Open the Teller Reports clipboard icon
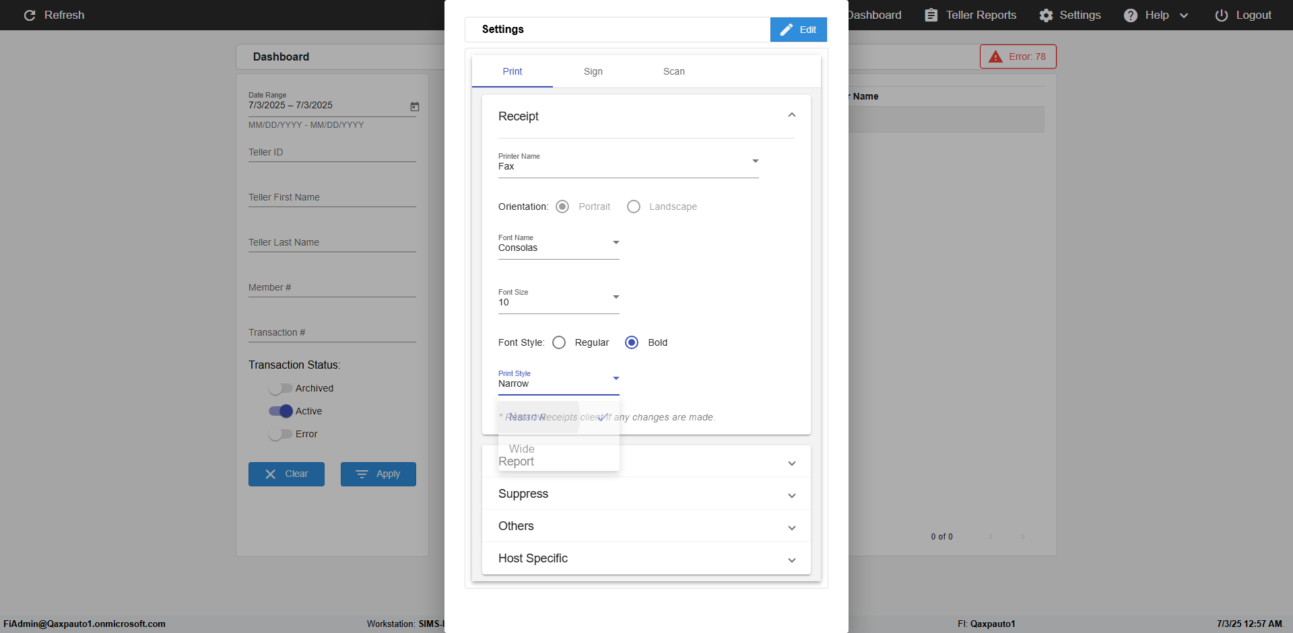The image size is (1293, 633). click(x=931, y=15)
